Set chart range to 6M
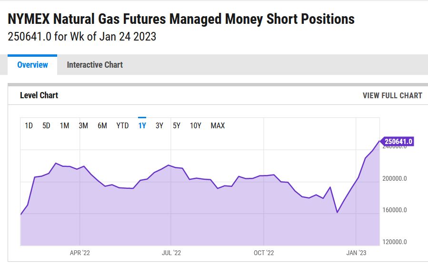This screenshot has height=268, width=428. 102,126
